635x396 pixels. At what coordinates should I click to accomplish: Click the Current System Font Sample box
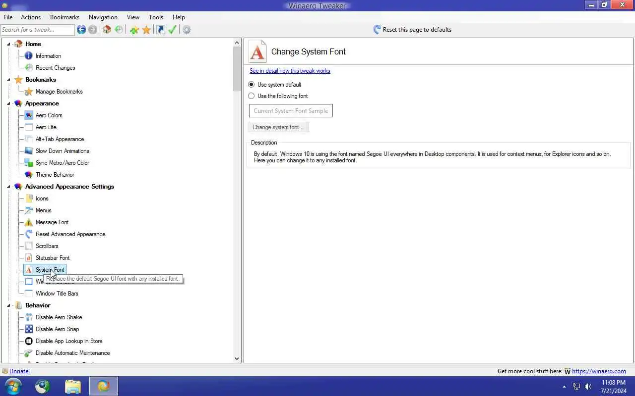(291, 111)
